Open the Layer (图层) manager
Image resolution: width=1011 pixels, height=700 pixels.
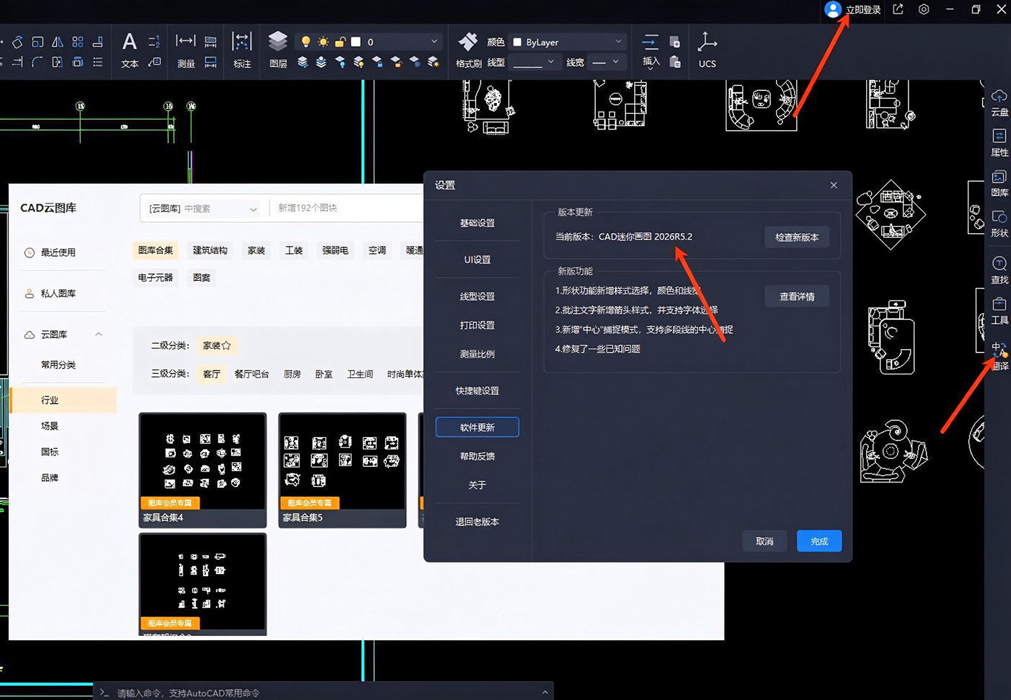pyautogui.click(x=278, y=50)
